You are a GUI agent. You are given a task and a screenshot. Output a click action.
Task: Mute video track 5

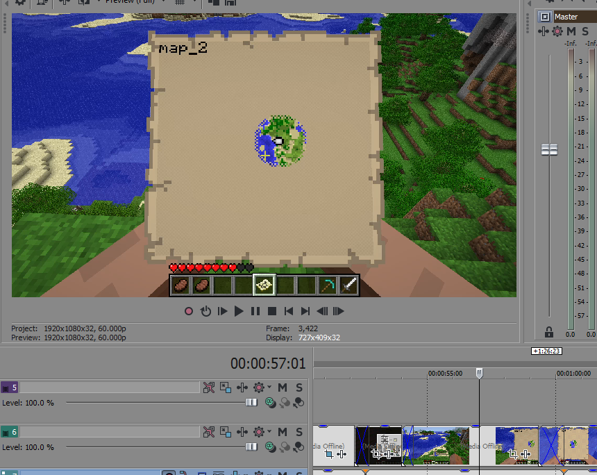tap(282, 387)
